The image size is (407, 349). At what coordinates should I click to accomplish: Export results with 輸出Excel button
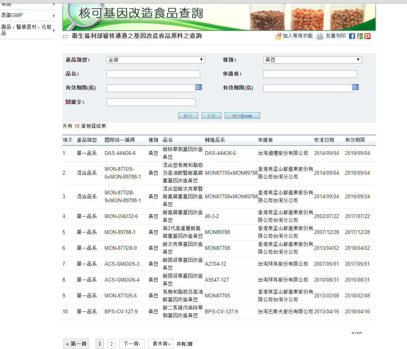tap(242, 116)
